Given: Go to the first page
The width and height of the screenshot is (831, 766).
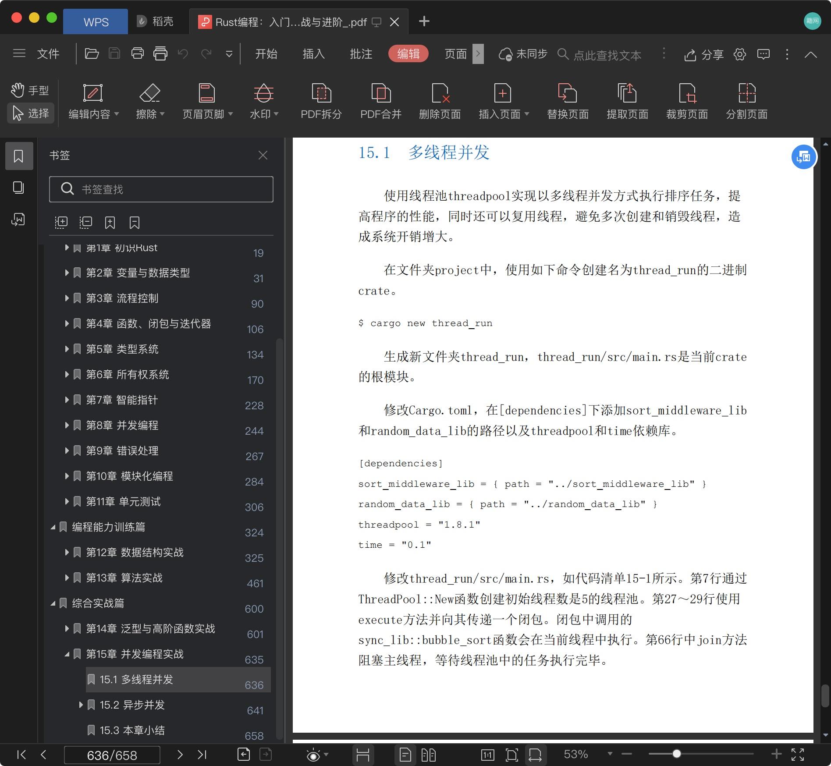Looking at the screenshot, I should point(21,754).
